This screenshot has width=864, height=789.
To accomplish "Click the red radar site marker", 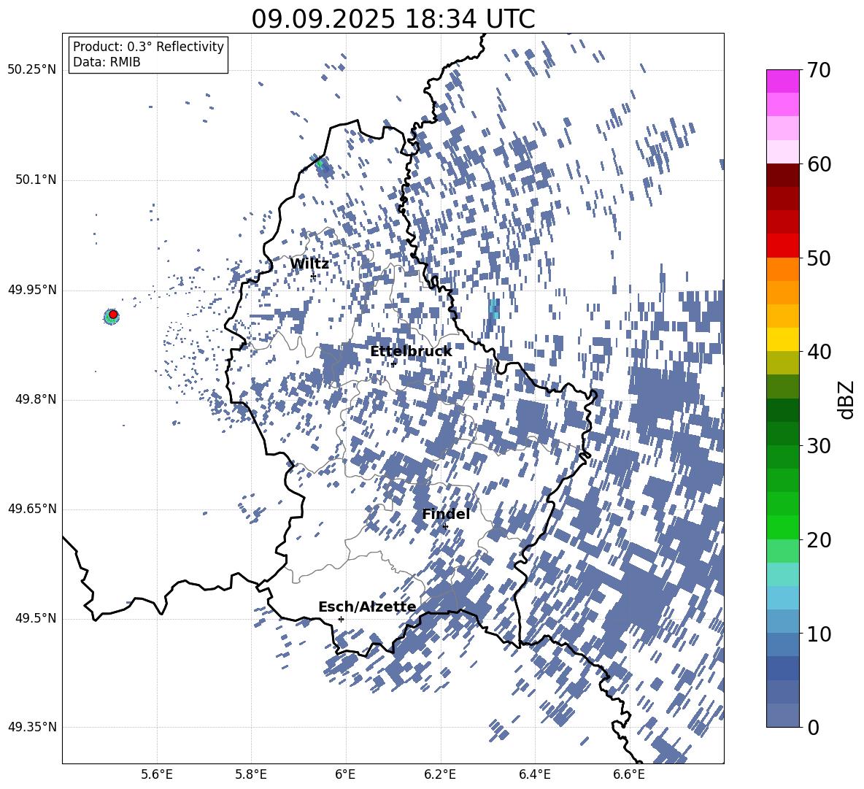I will (113, 315).
